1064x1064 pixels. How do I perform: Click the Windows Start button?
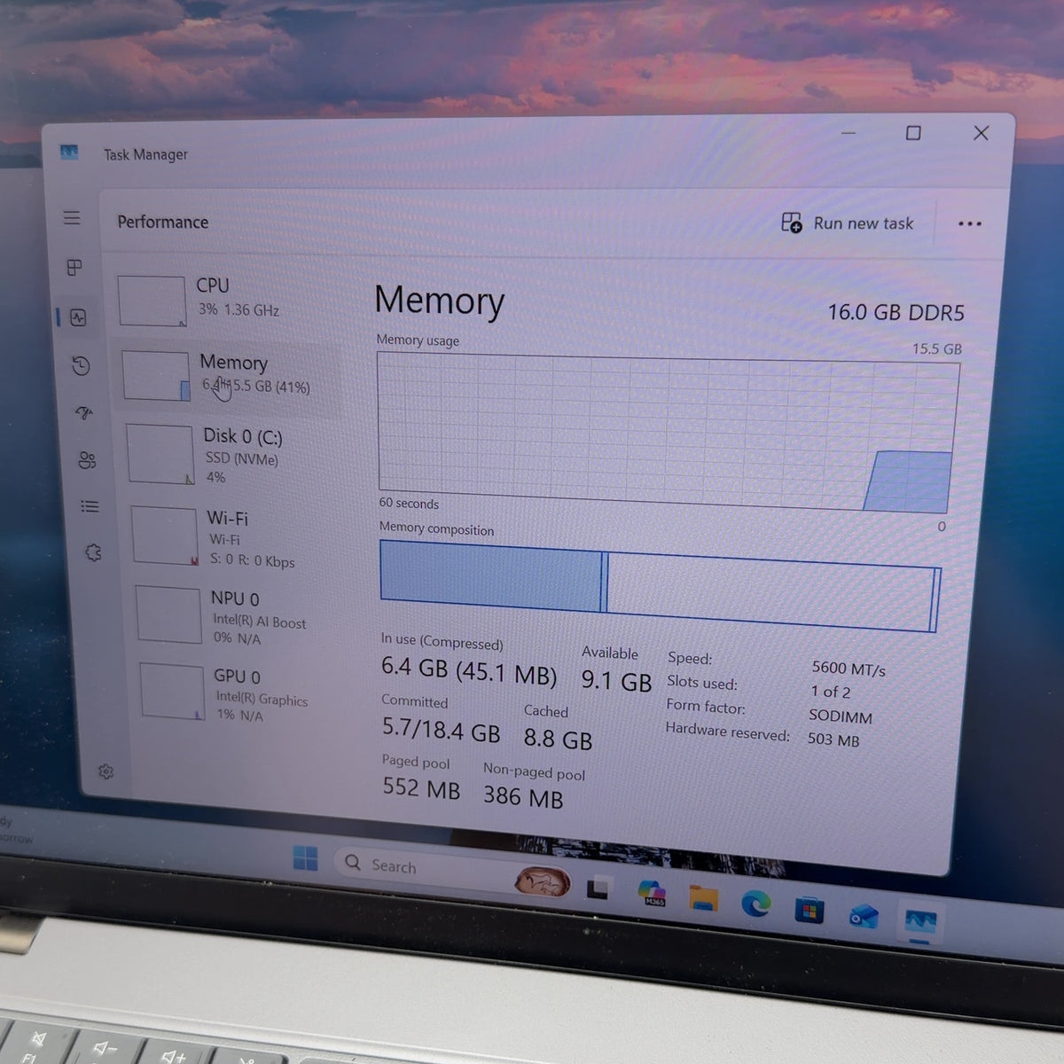point(305,857)
